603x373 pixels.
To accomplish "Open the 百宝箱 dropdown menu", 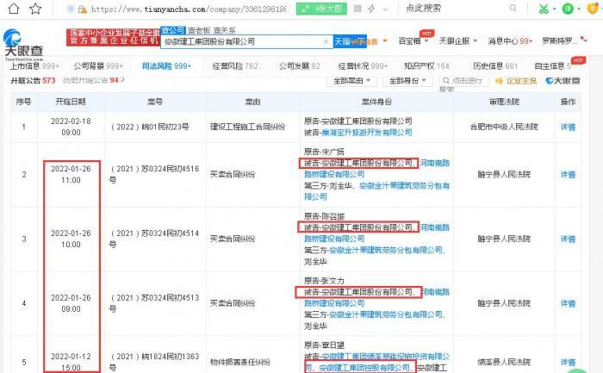I will click(x=413, y=40).
